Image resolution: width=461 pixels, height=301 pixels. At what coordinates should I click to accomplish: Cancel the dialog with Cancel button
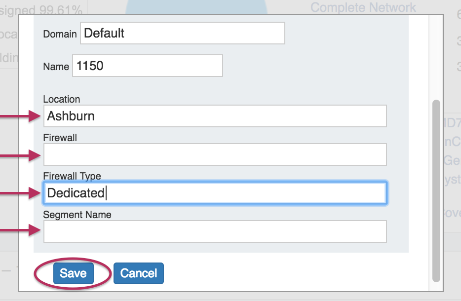tap(138, 273)
